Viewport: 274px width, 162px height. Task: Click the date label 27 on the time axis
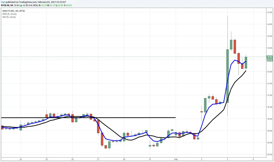[98, 159]
